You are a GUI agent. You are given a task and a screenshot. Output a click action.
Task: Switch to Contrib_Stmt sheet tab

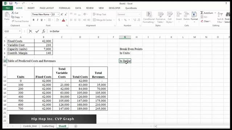[x=30, y=126]
